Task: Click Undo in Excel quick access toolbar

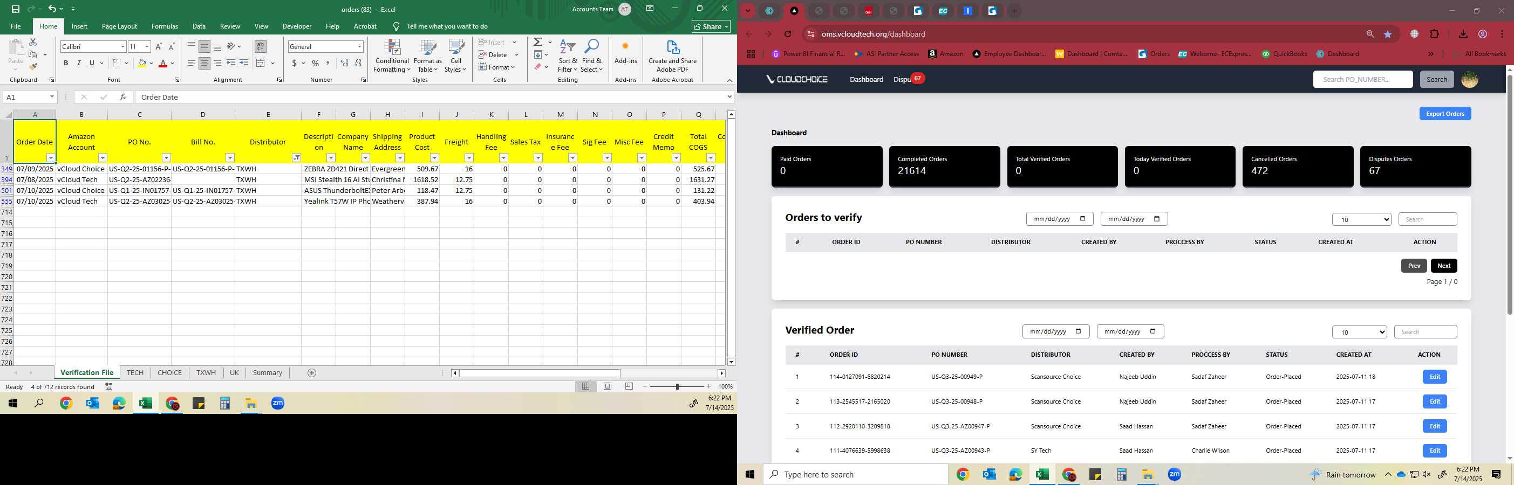Action: (52, 9)
